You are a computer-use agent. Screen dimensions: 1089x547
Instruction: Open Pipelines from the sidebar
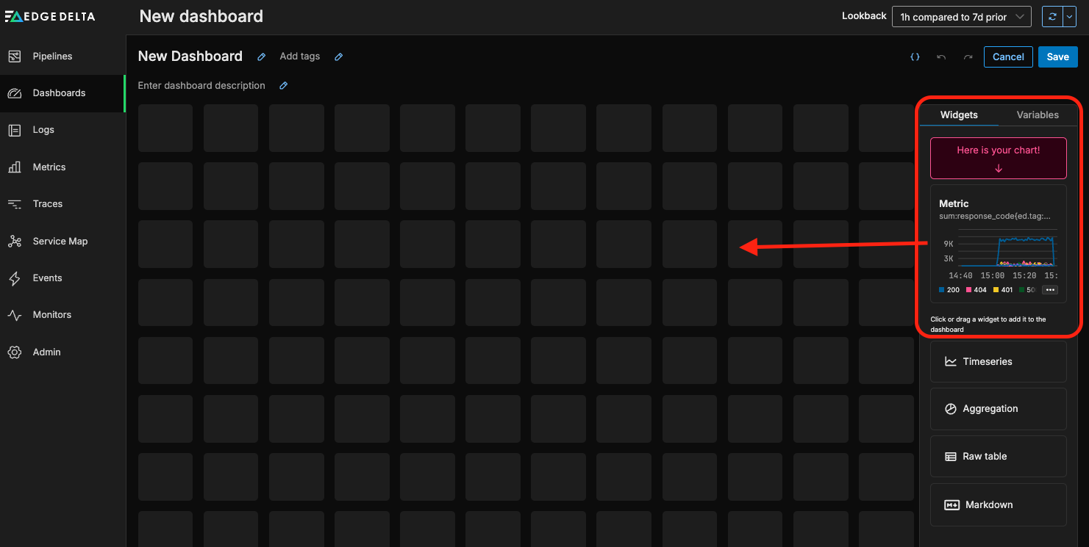(52, 57)
